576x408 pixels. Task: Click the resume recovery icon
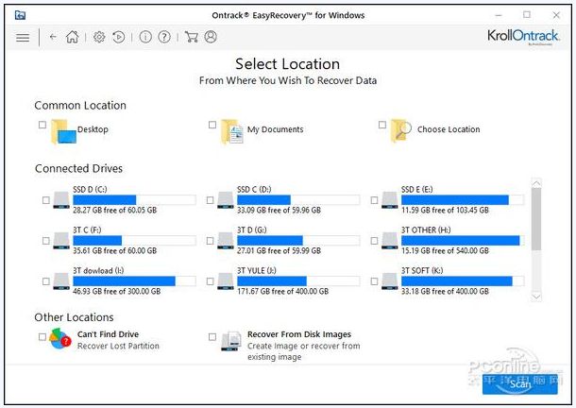pyautogui.click(x=119, y=37)
